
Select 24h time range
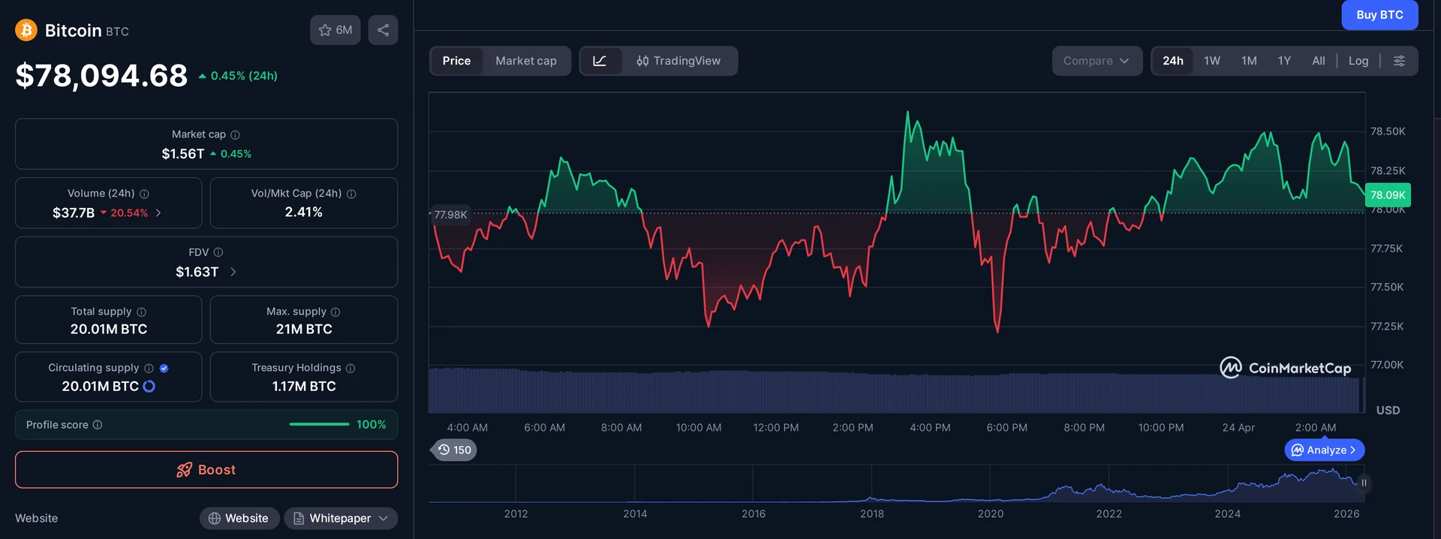click(x=1173, y=61)
